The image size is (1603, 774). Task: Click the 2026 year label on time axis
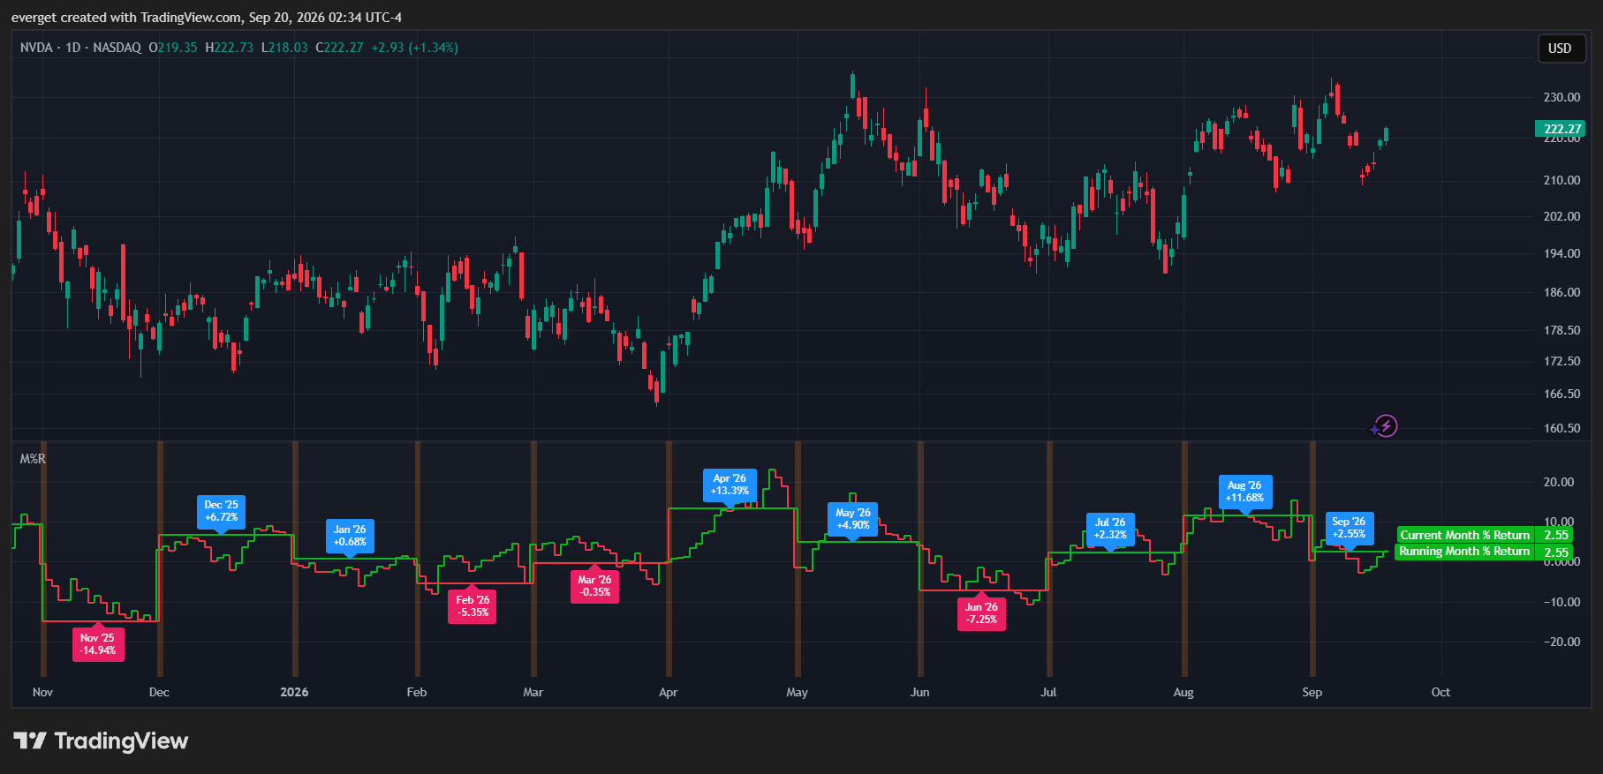(x=294, y=692)
